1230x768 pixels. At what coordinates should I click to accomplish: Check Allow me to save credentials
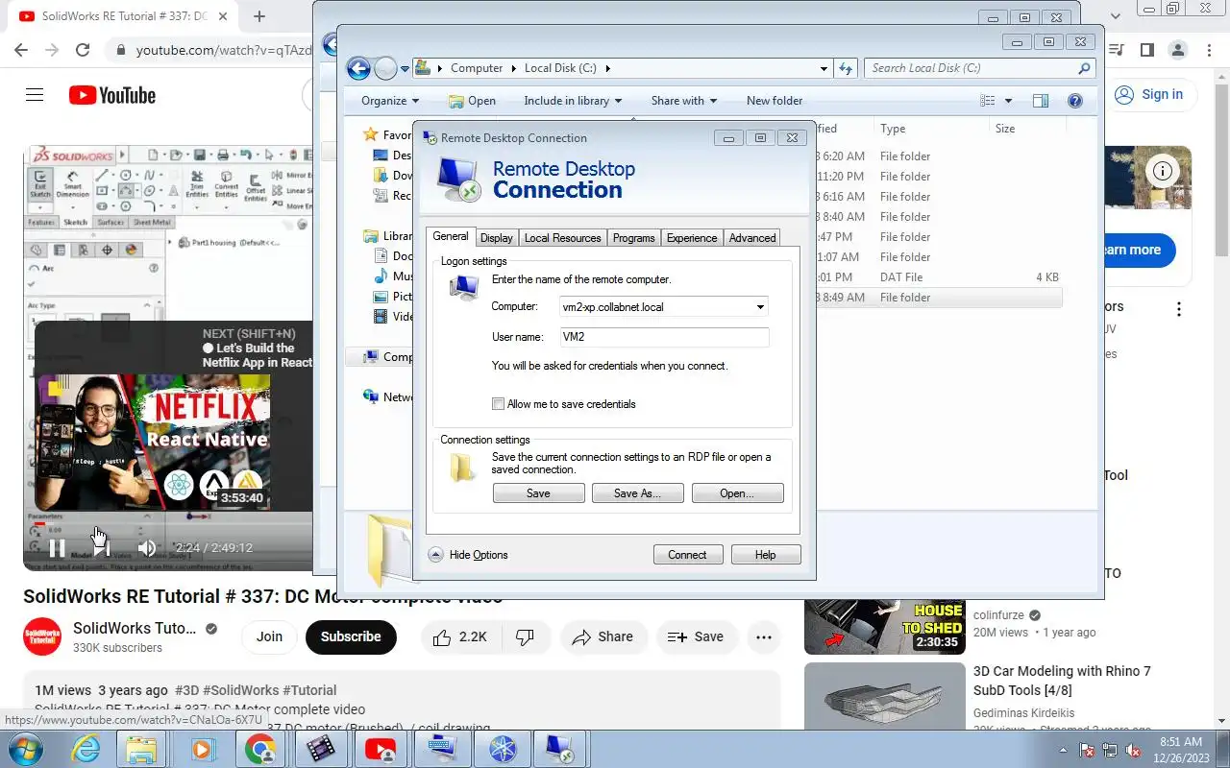tap(498, 404)
